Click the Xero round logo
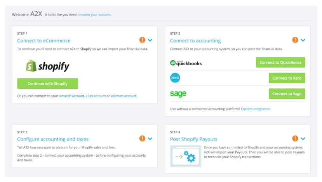This screenshot has width=322, height=182. [x=175, y=78]
